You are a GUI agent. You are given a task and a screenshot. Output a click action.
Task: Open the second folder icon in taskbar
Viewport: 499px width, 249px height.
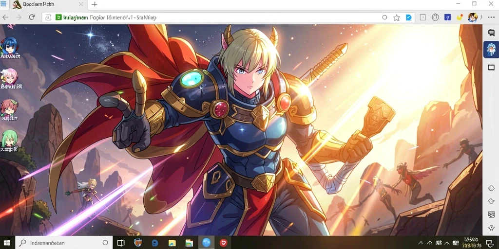pos(189,243)
